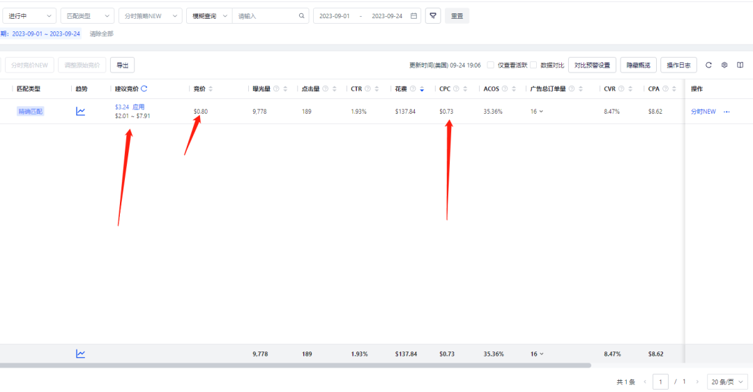
Task: Open the 20条/页 page size dropdown
Action: click(x=728, y=382)
